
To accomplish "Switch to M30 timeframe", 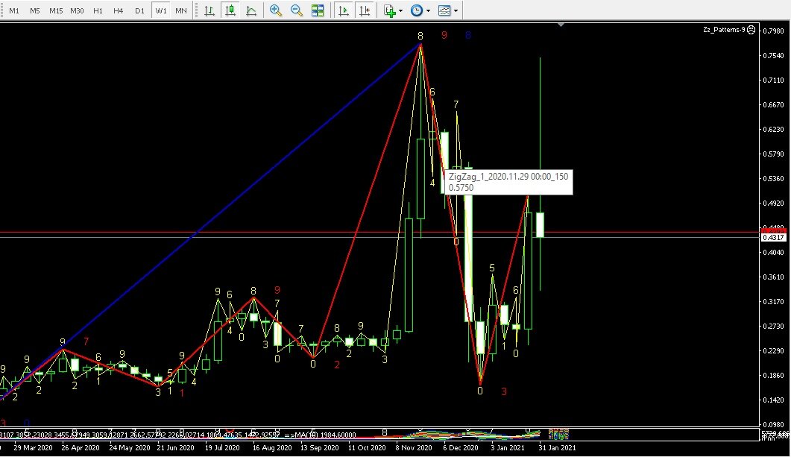I will tap(78, 10).
